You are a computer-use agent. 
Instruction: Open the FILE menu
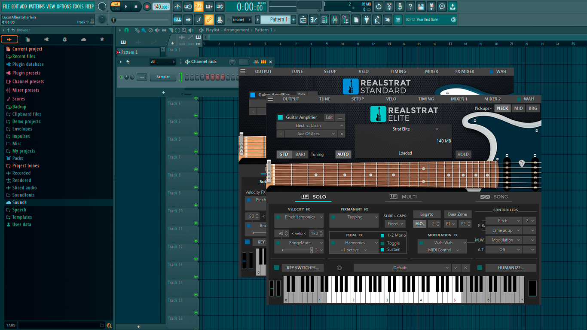click(6, 6)
